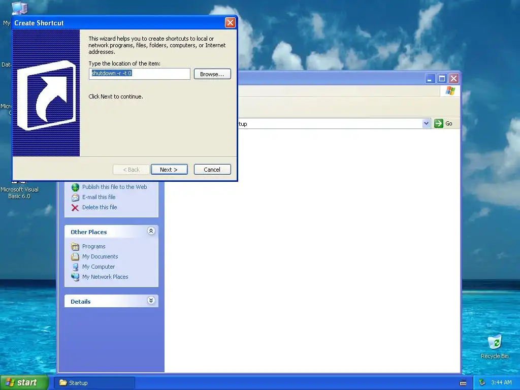The image size is (520, 390).
Task: Open My Network Places link
Action: (x=105, y=277)
